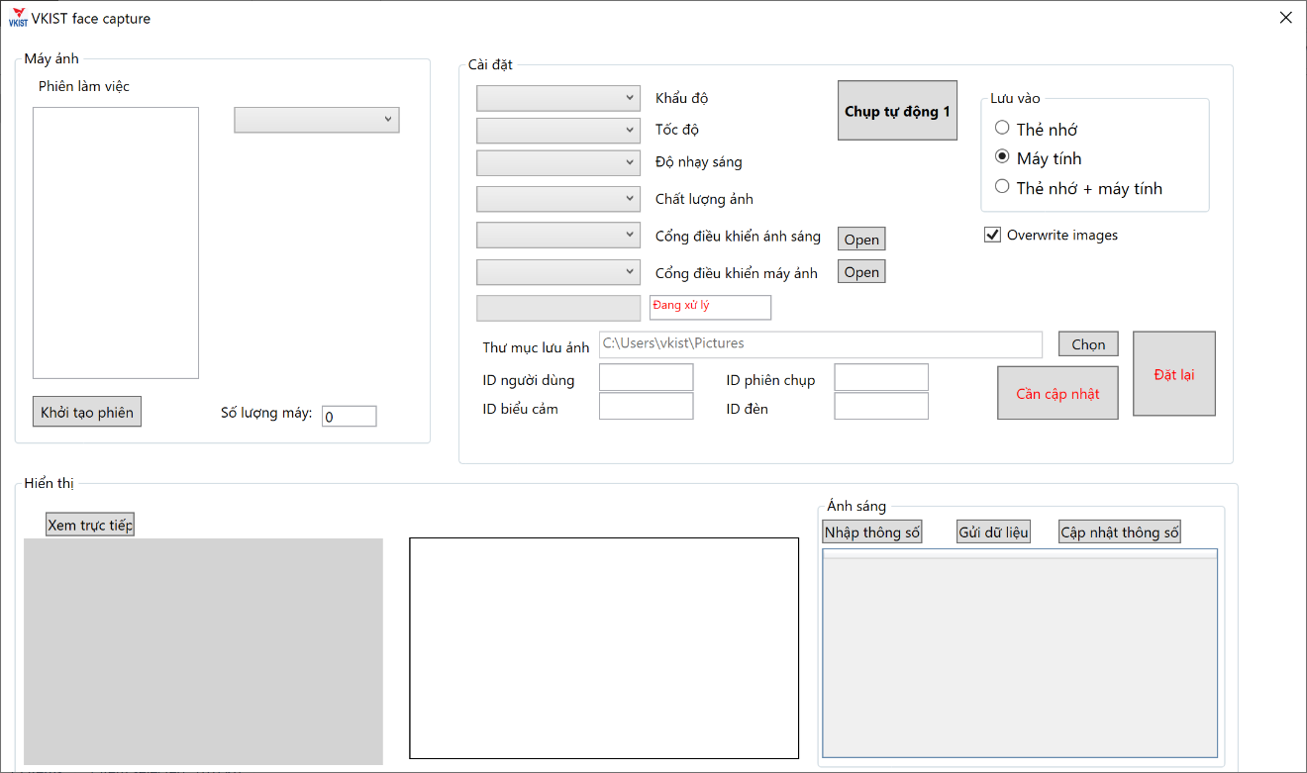The image size is (1307, 773).
Task: Expand the Chất lượng ảnh dropdown
Action: 558,199
